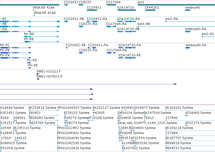Select the Ptr-PB protein feature
Viewport: 215px width, 152px height.
tap(15, 53)
